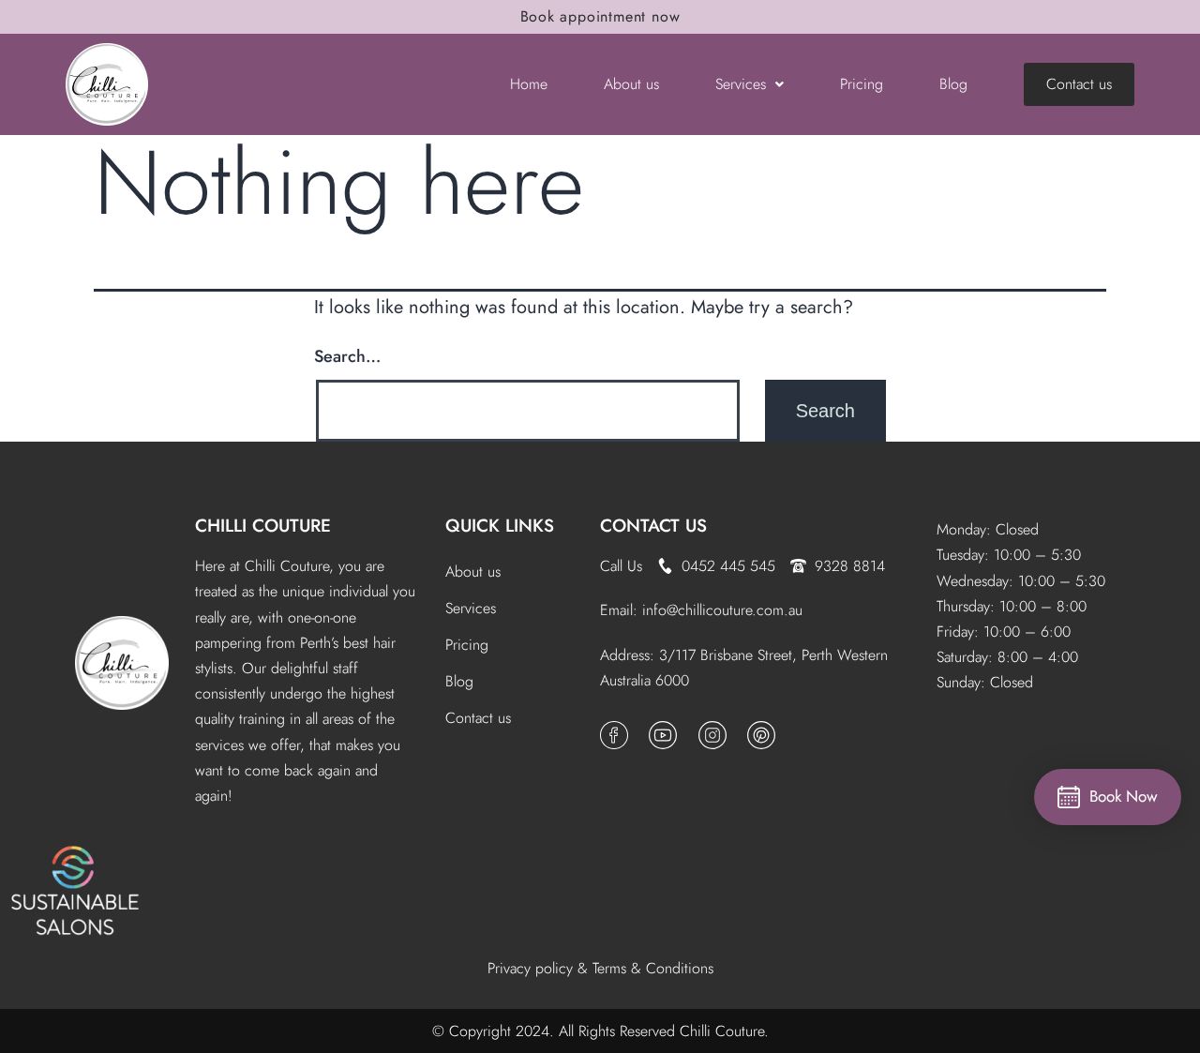Open Privacy policy & Terms & Conditions link
The width and height of the screenshot is (1200, 1053).
click(x=600, y=969)
